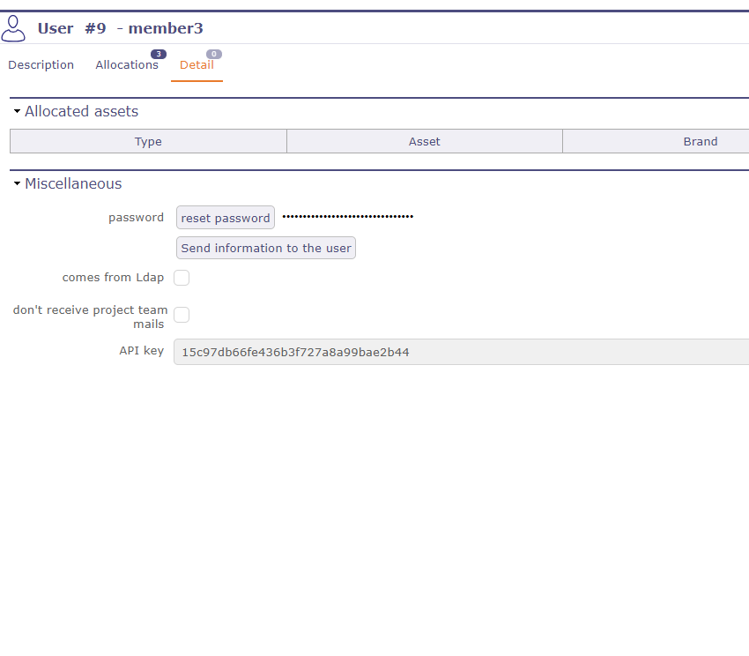Screen dimensions: 749x656
Task: Click the user profile icon
Action: (13, 28)
